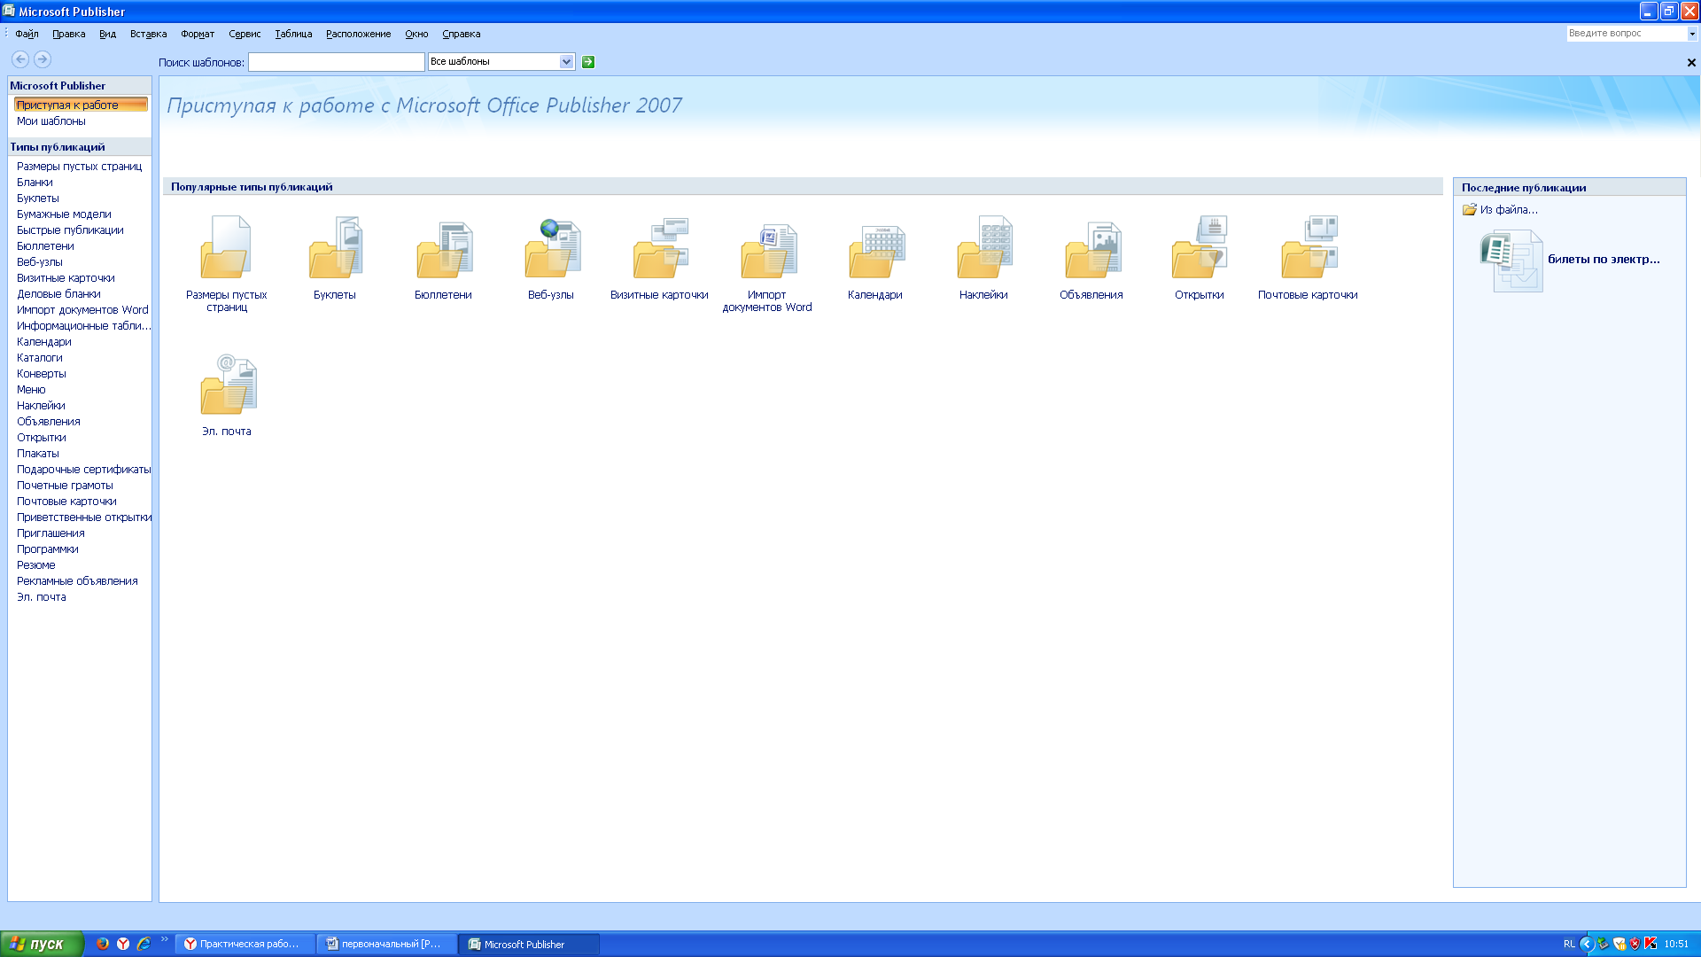Click the Из файла… link

[x=1509, y=210]
